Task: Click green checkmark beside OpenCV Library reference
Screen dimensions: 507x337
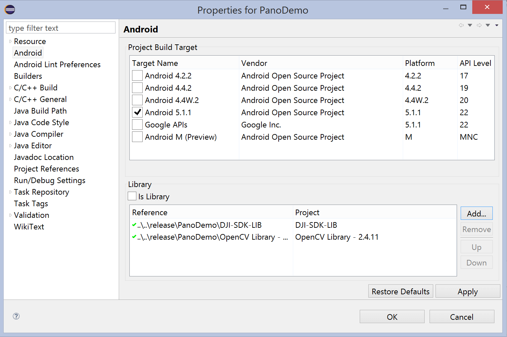Action: click(134, 237)
